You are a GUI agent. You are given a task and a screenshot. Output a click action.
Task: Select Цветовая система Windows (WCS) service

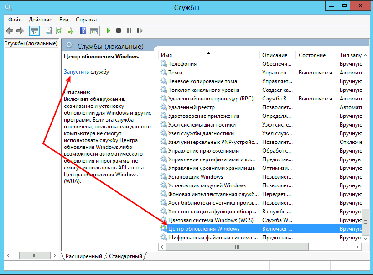pyautogui.click(x=260, y=220)
